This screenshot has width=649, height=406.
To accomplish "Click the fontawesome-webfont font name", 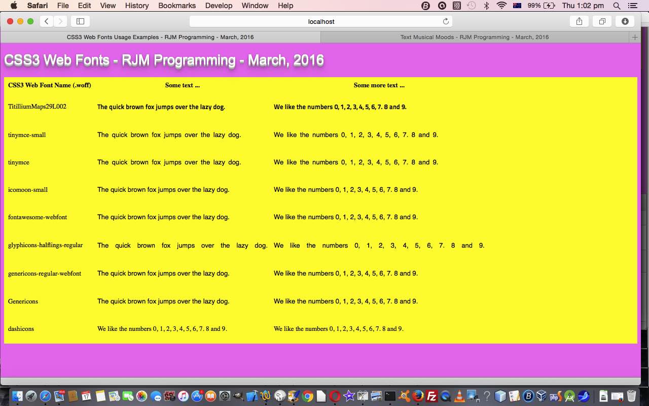I will coord(38,217).
